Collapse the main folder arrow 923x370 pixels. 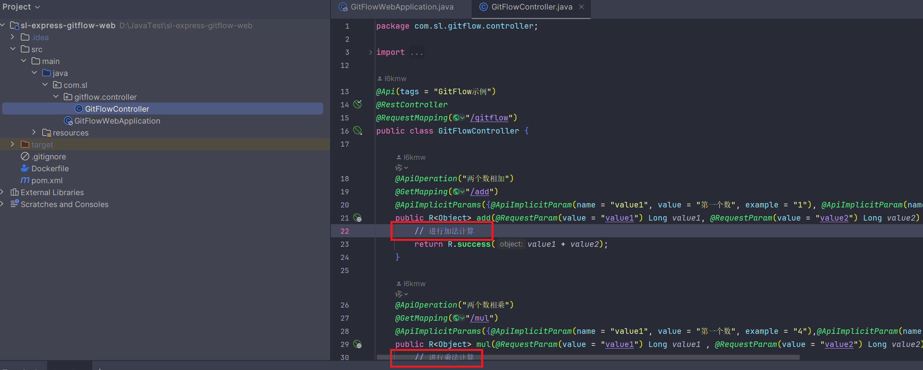coord(23,61)
